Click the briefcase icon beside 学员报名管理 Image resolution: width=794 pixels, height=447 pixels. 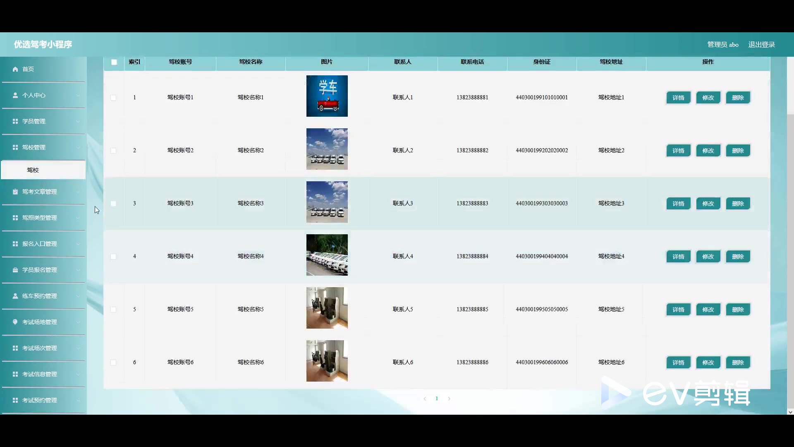15,270
